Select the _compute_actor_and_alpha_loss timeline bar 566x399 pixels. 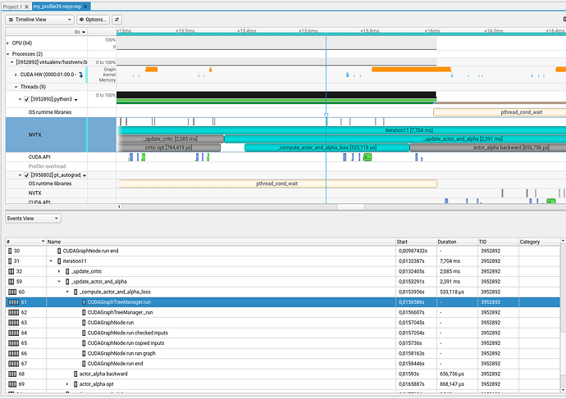[327, 147]
